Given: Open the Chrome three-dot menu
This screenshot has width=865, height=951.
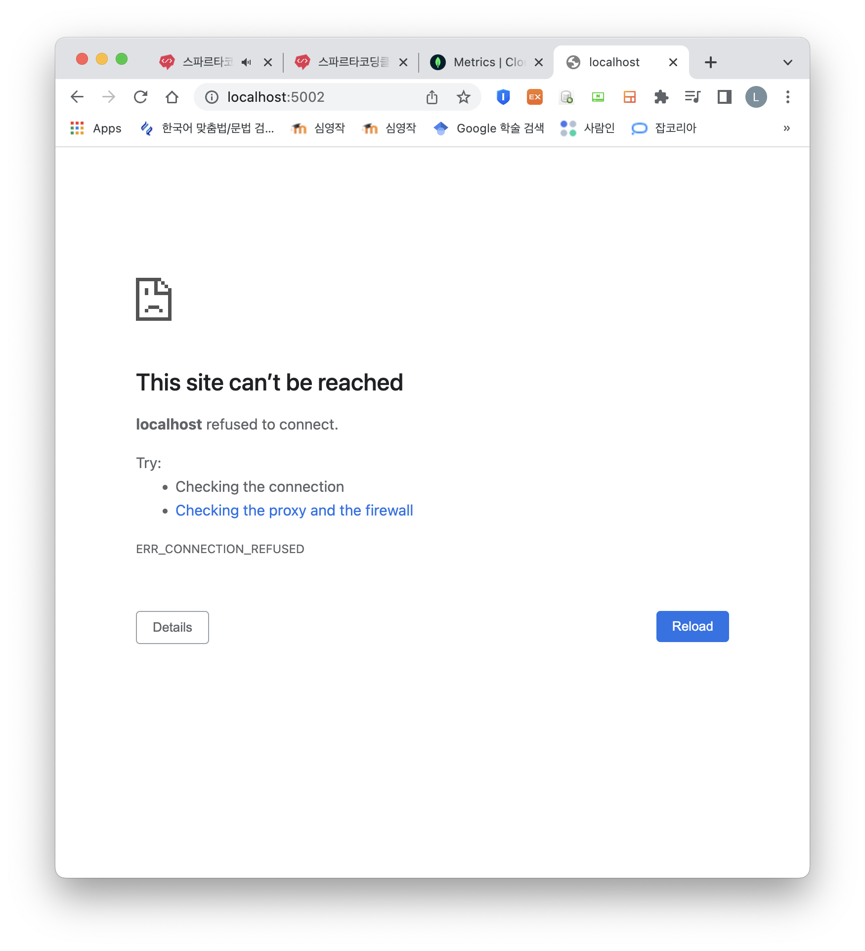Looking at the screenshot, I should pos(788,97).
